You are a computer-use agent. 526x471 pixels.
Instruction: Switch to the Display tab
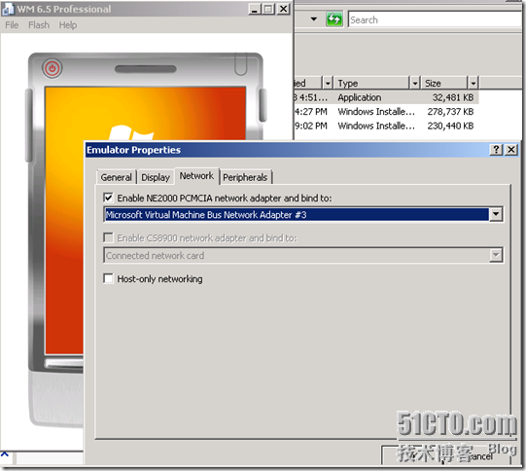tap(156, 177)
